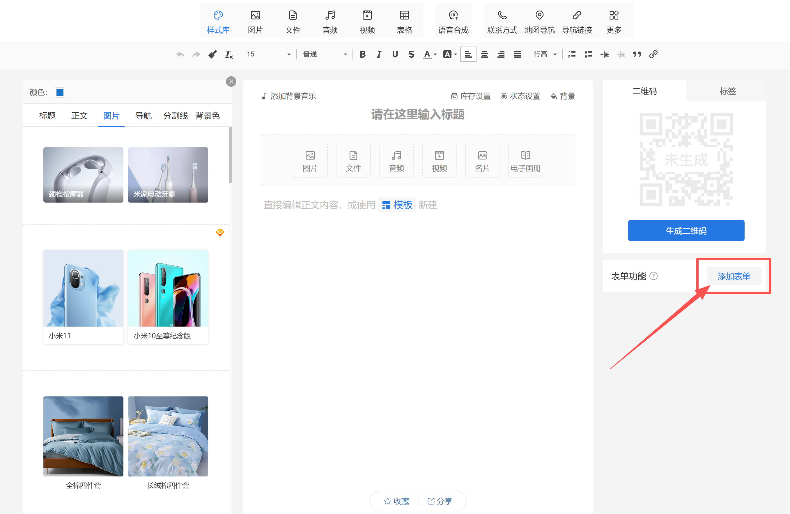Viewport: 790px width, 514px height.
Task: Insert a blockquote using quote icon
Action: click(637, 54)
